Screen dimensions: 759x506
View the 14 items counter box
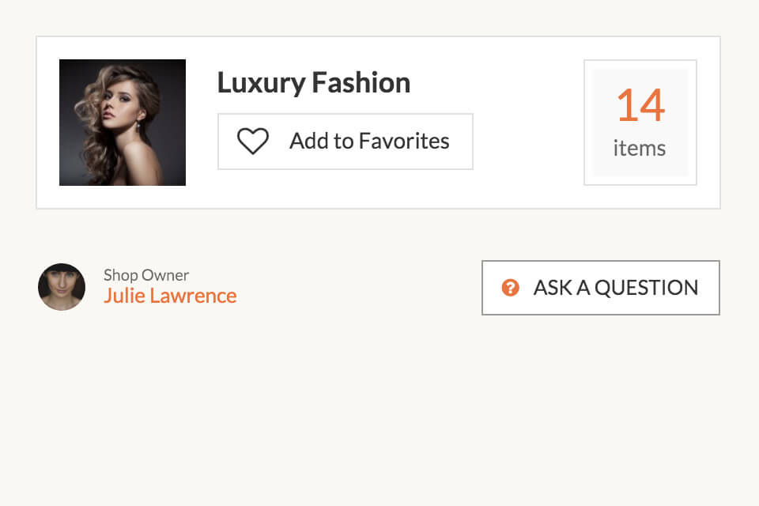[x=640, y=123]
